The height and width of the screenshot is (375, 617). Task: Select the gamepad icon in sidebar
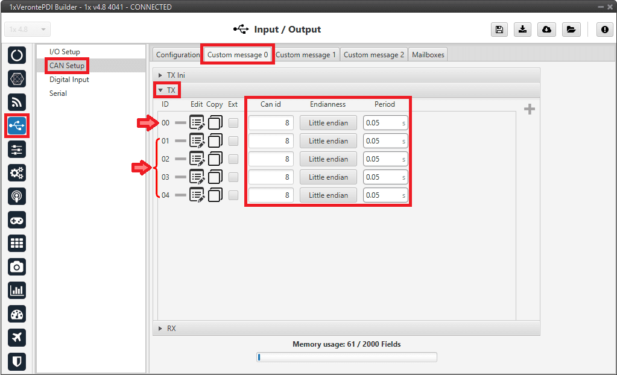pyautogui.click(x=17, y=220)
